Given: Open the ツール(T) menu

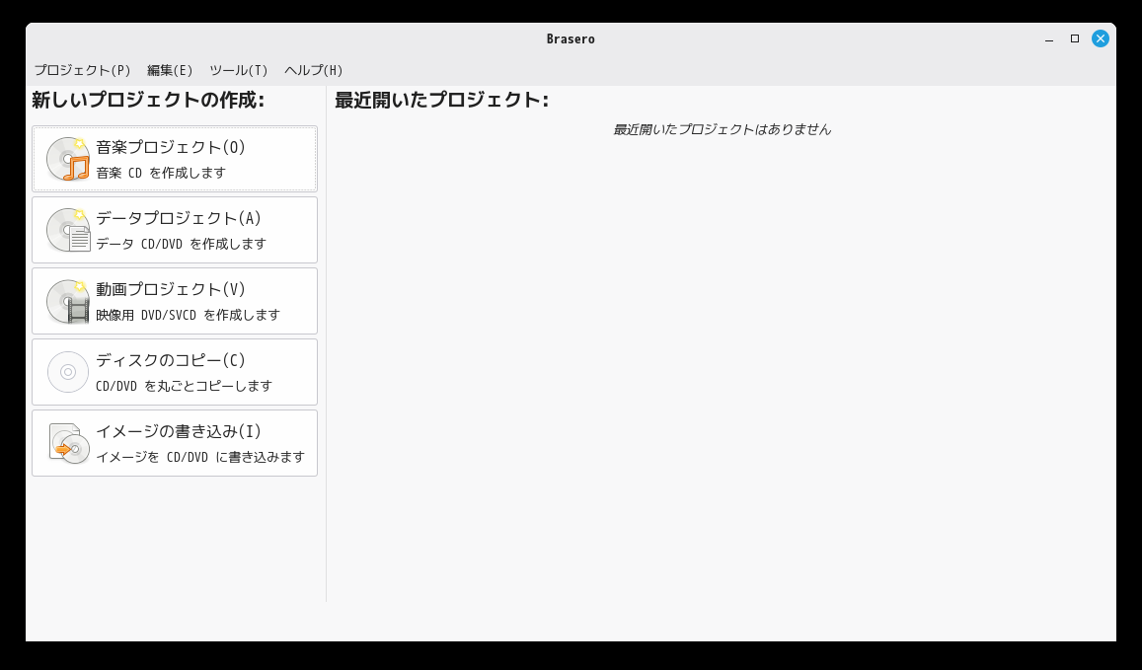Looking at the screenshot, I should point(239,70).
